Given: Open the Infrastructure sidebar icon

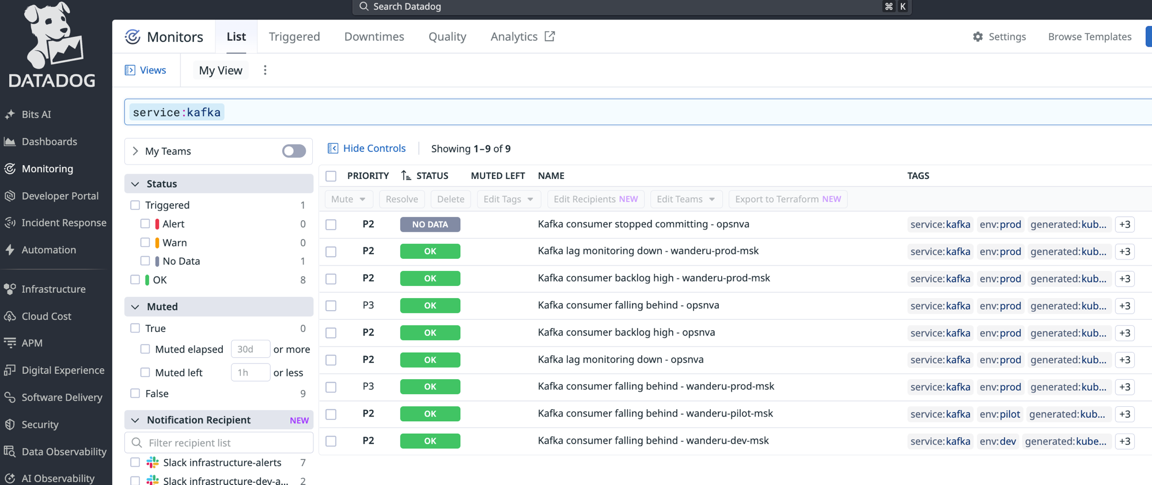Looking at the screenshot, I should point(10,289).
